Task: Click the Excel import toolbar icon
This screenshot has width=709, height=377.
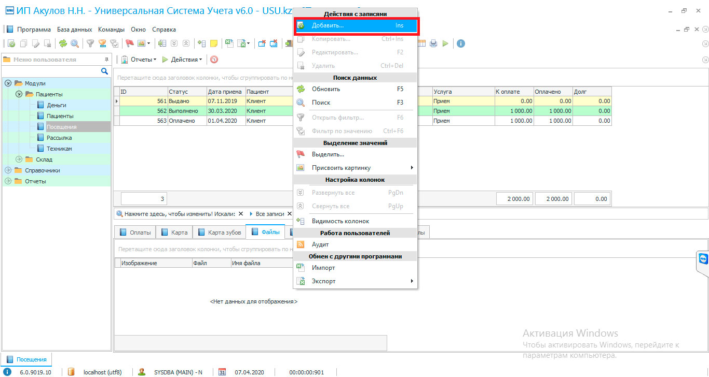Action: coord(228,44)
